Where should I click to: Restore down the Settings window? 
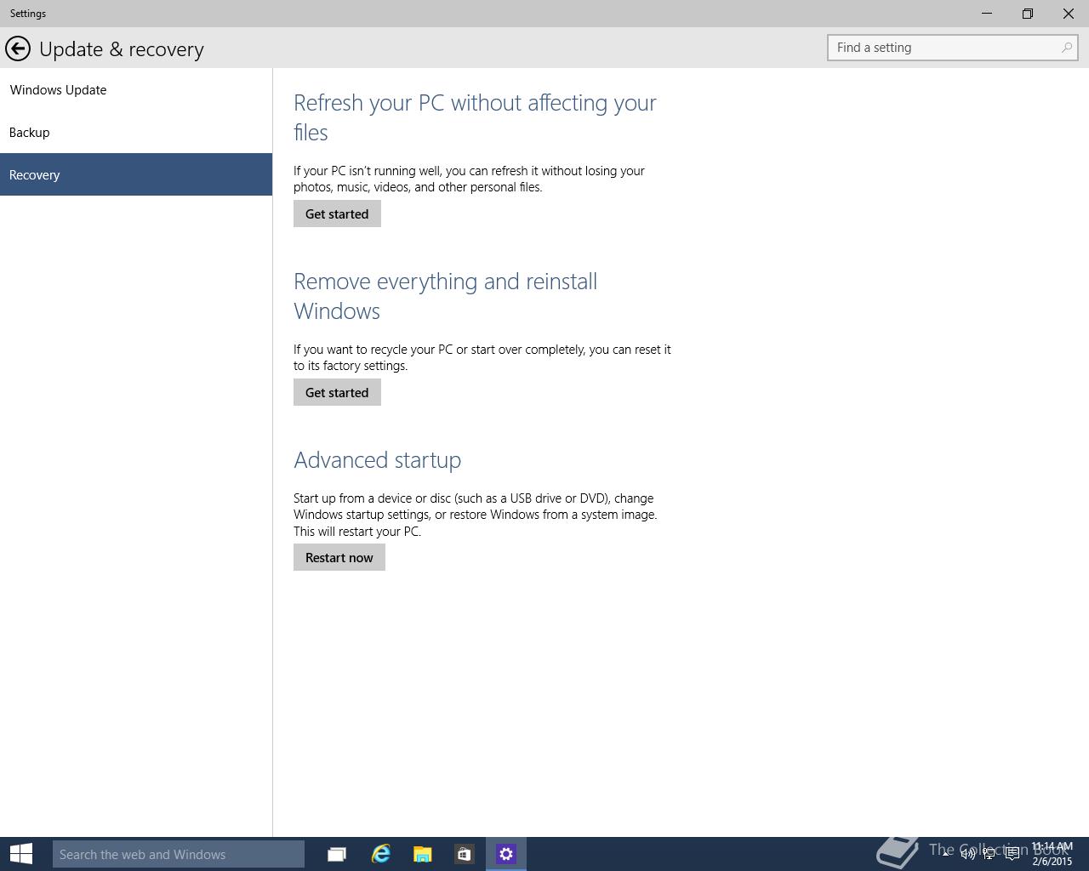click(x=1028, y=14)
